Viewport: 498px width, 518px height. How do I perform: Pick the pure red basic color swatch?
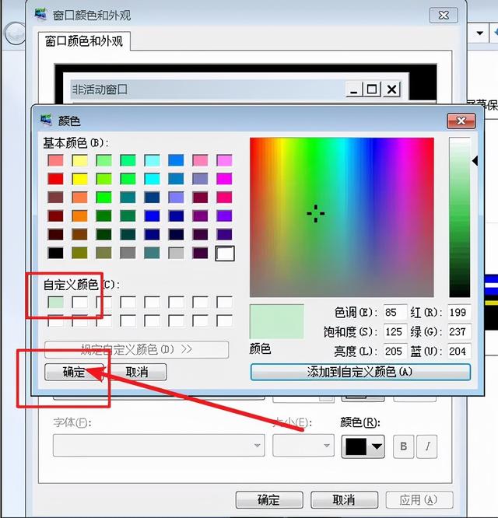coord(55,179)
